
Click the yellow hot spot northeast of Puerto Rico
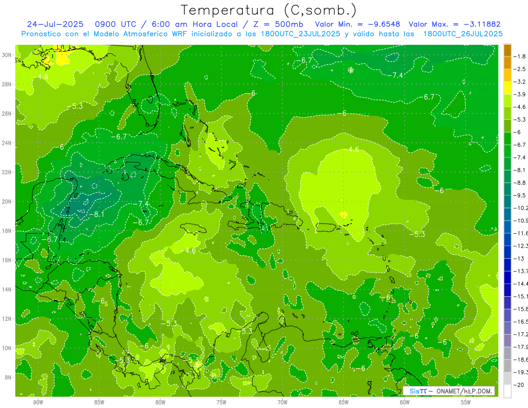[x=344, y=214]
